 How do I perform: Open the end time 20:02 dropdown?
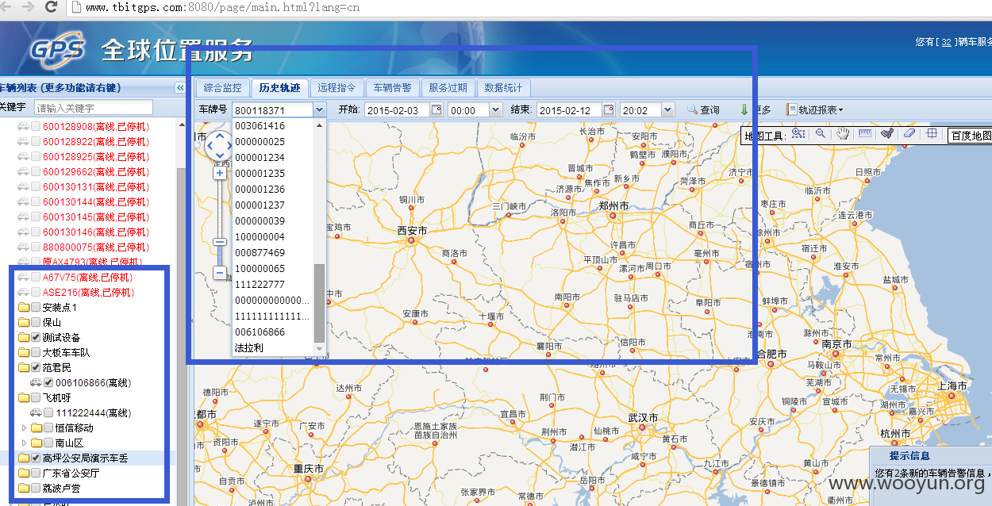coord(667,109)
